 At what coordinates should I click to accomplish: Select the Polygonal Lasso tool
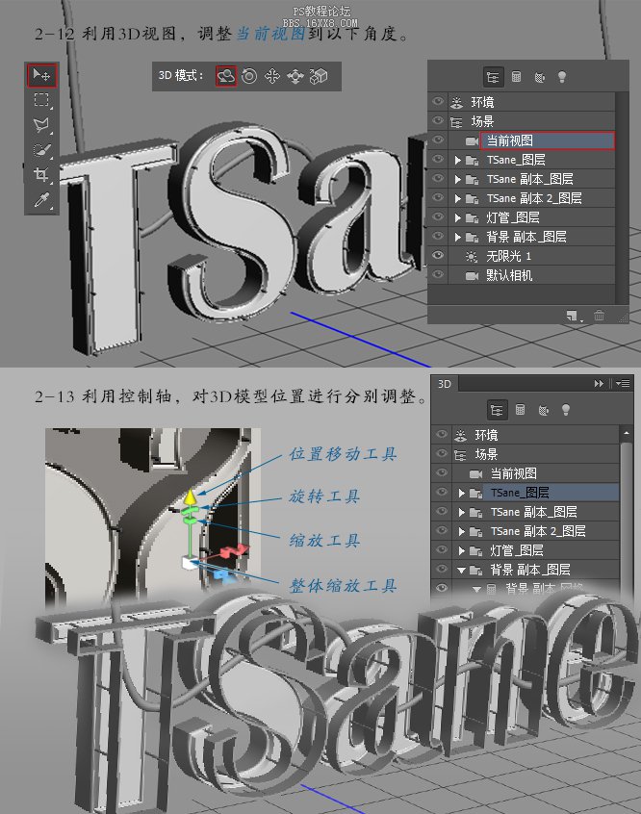(41, 125)
